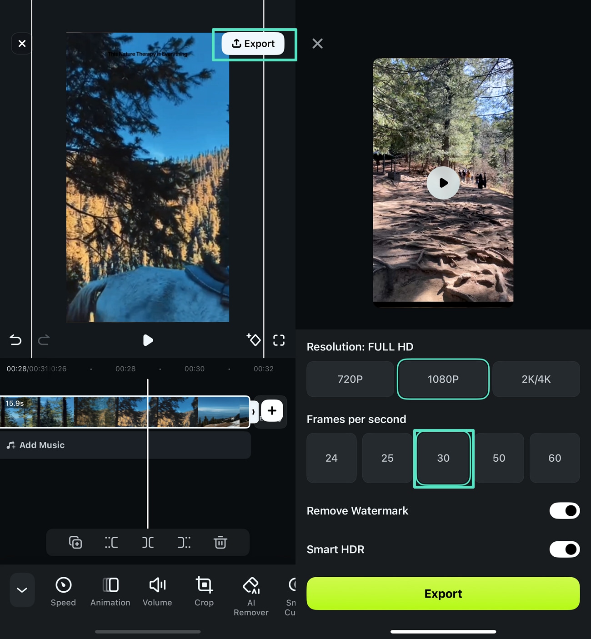Play the timeline video

point(148,340)
